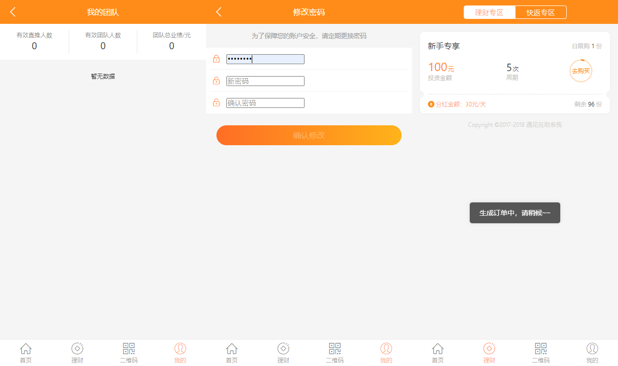Click the 日限购 1 份 label
The width and height of the screenshot is (618, 366).
tap(587, 46)
